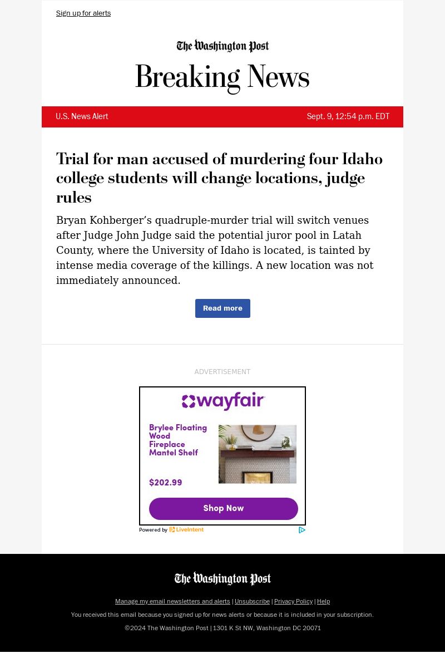
Task: Click the article summary paragraph
Action: [x=215, y=251]
